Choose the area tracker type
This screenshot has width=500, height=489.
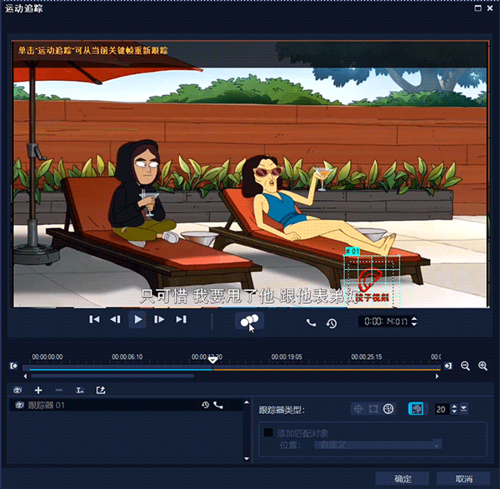click(373, 409)
